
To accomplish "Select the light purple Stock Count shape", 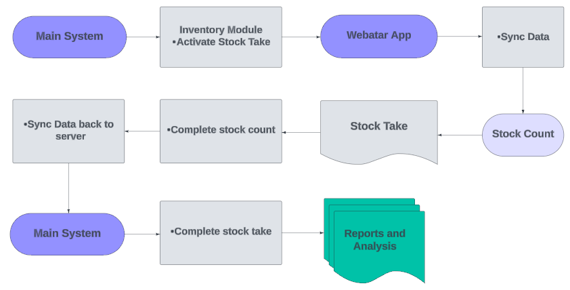I will (x=523, y=134).
